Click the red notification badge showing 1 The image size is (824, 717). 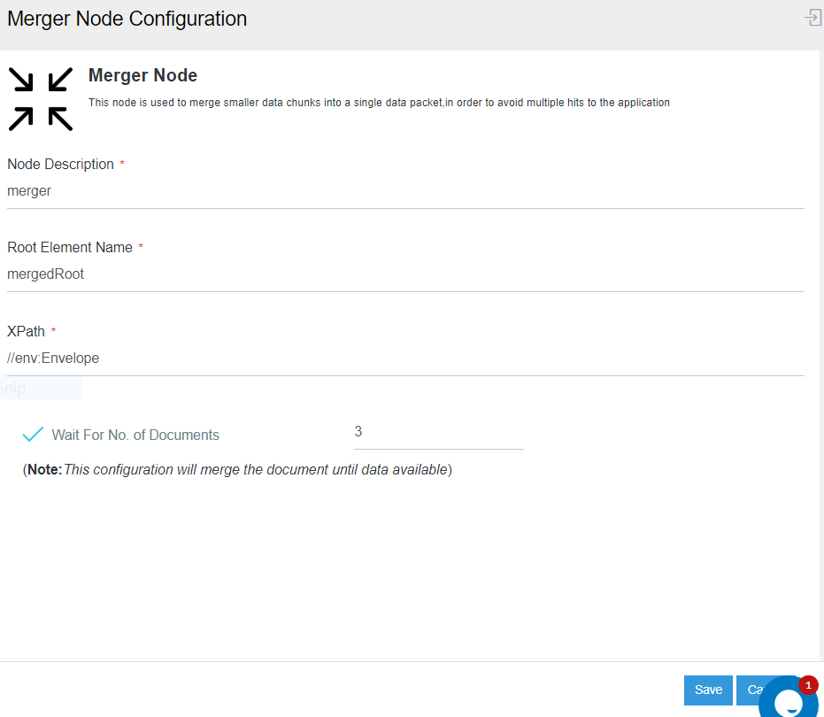coord(808,685)
